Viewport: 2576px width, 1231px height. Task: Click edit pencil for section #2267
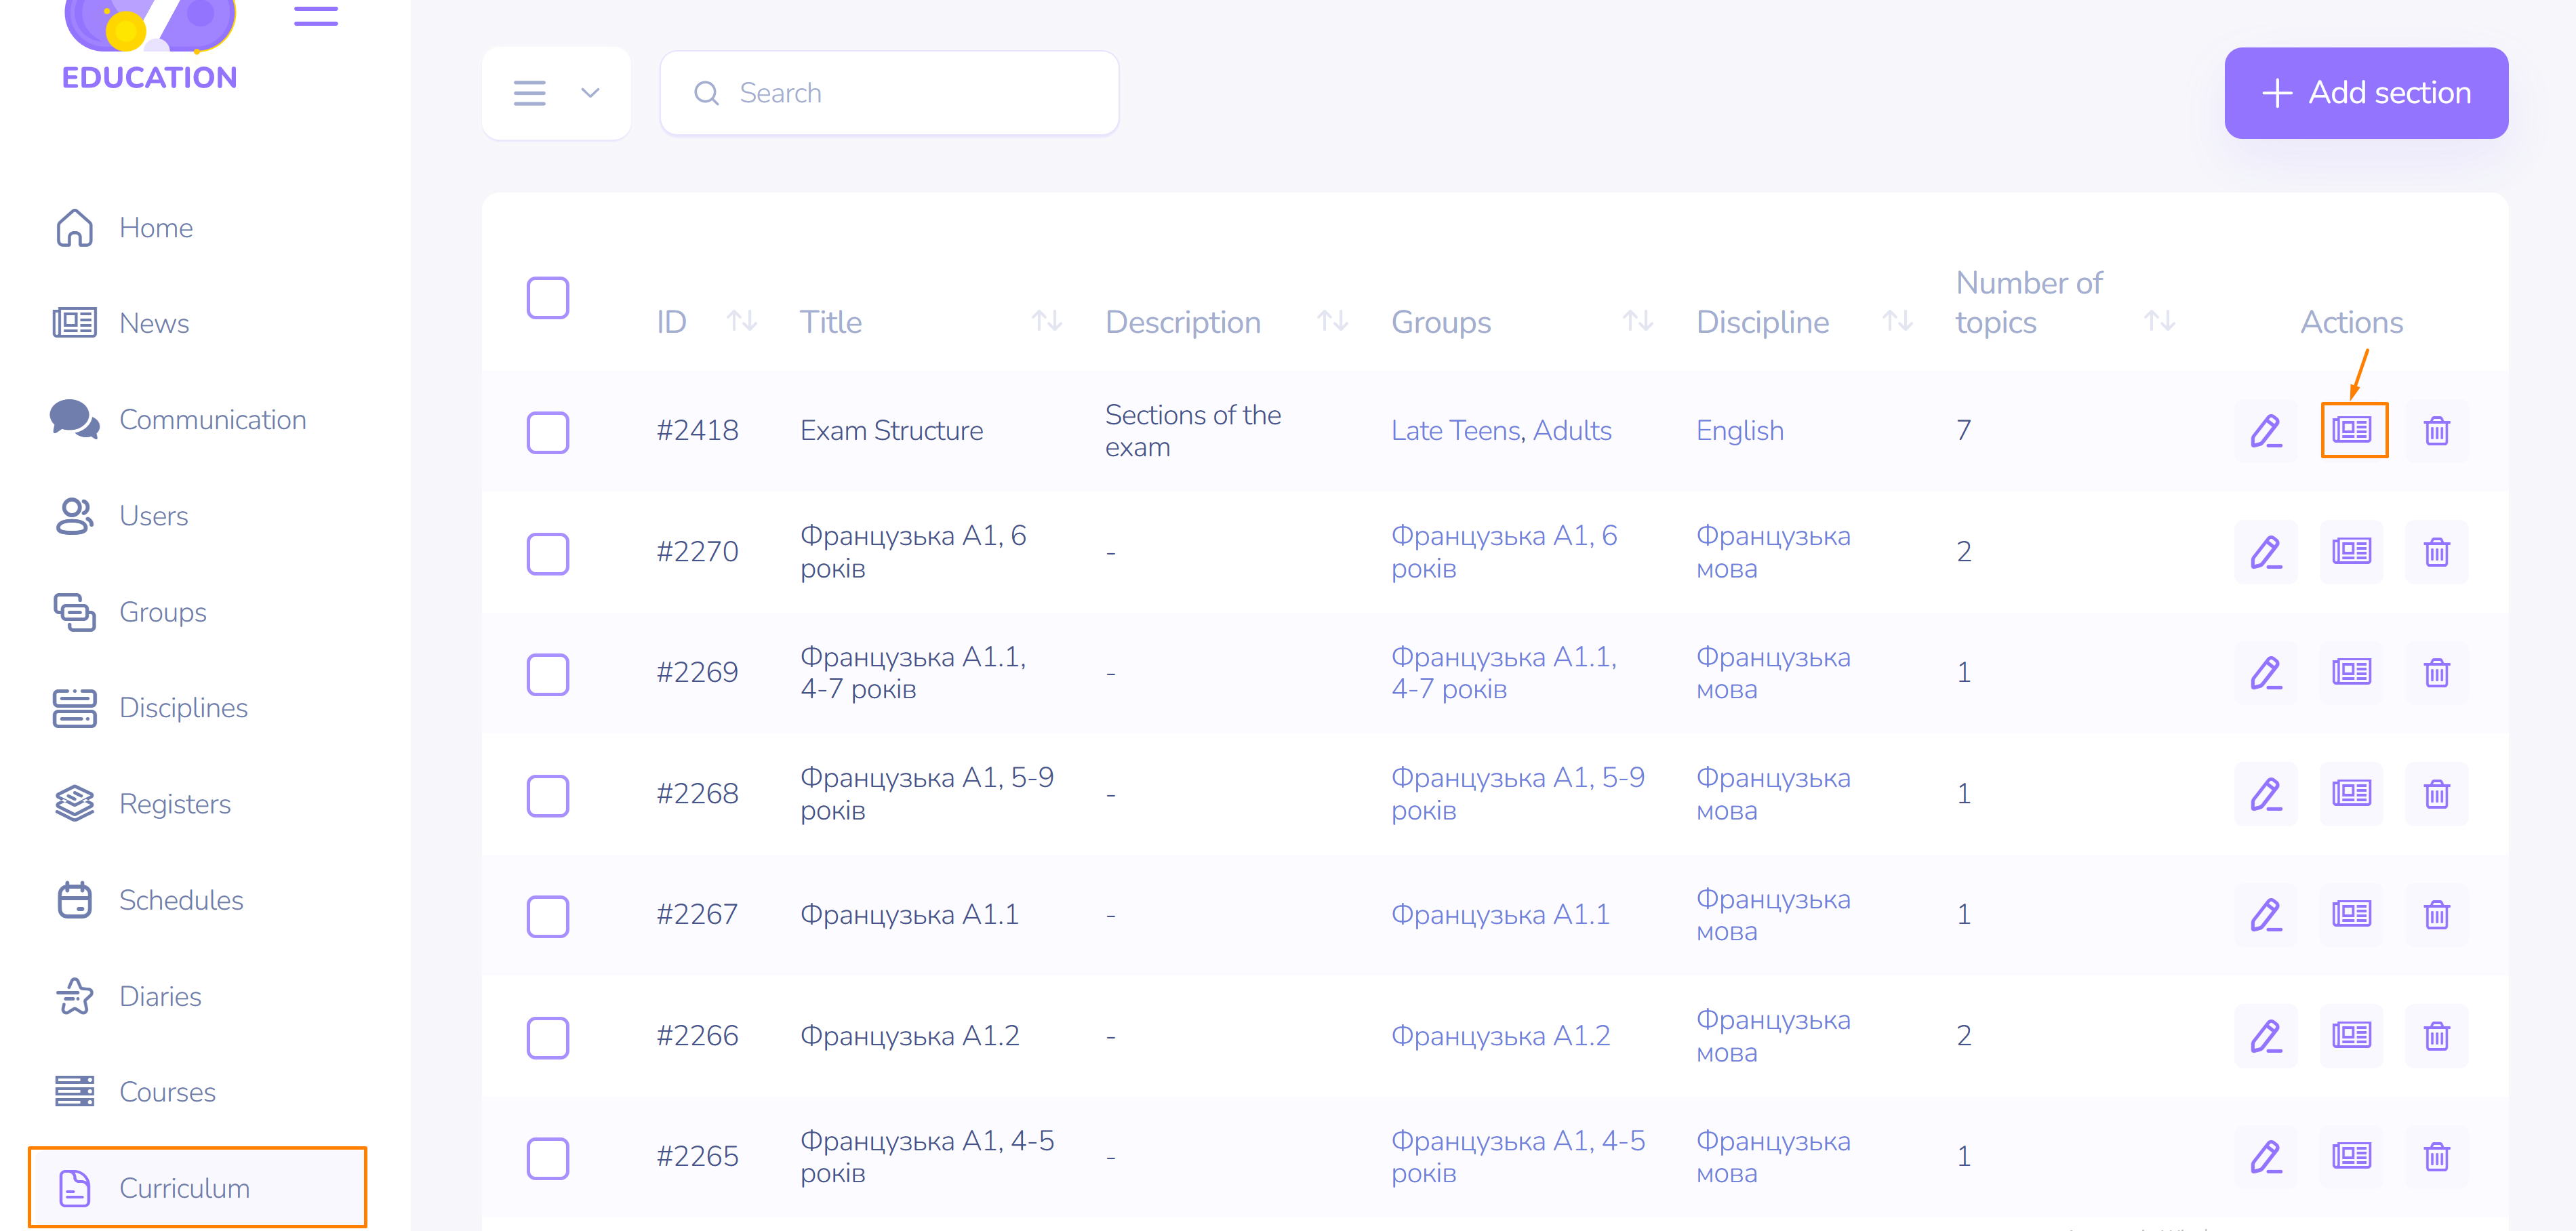tap(2265, 915)
